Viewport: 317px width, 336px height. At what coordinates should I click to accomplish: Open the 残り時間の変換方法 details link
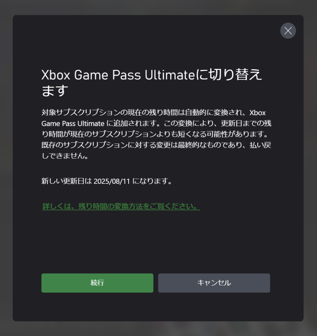tap(121, 206)
